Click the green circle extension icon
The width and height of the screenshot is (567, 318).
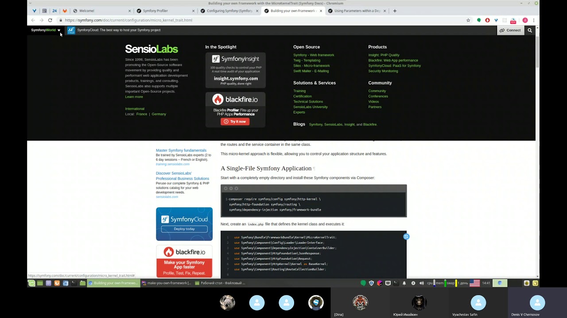pyautogui.click(x=479, y=20)
